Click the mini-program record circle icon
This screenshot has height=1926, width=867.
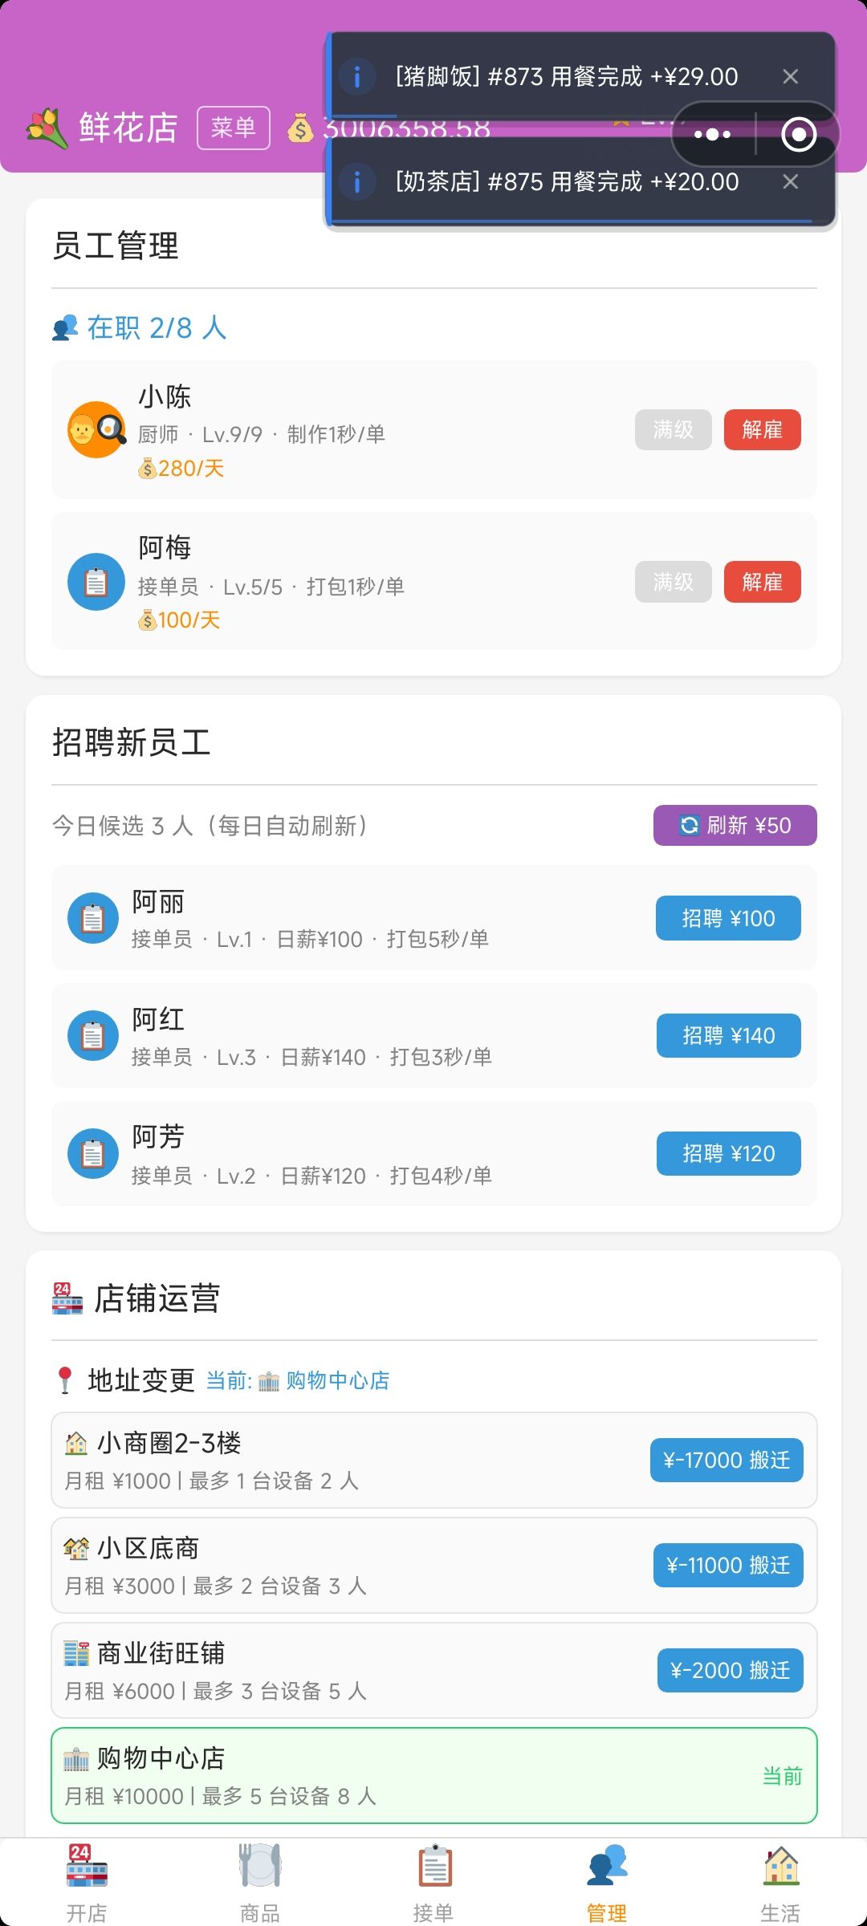point(798,134)
